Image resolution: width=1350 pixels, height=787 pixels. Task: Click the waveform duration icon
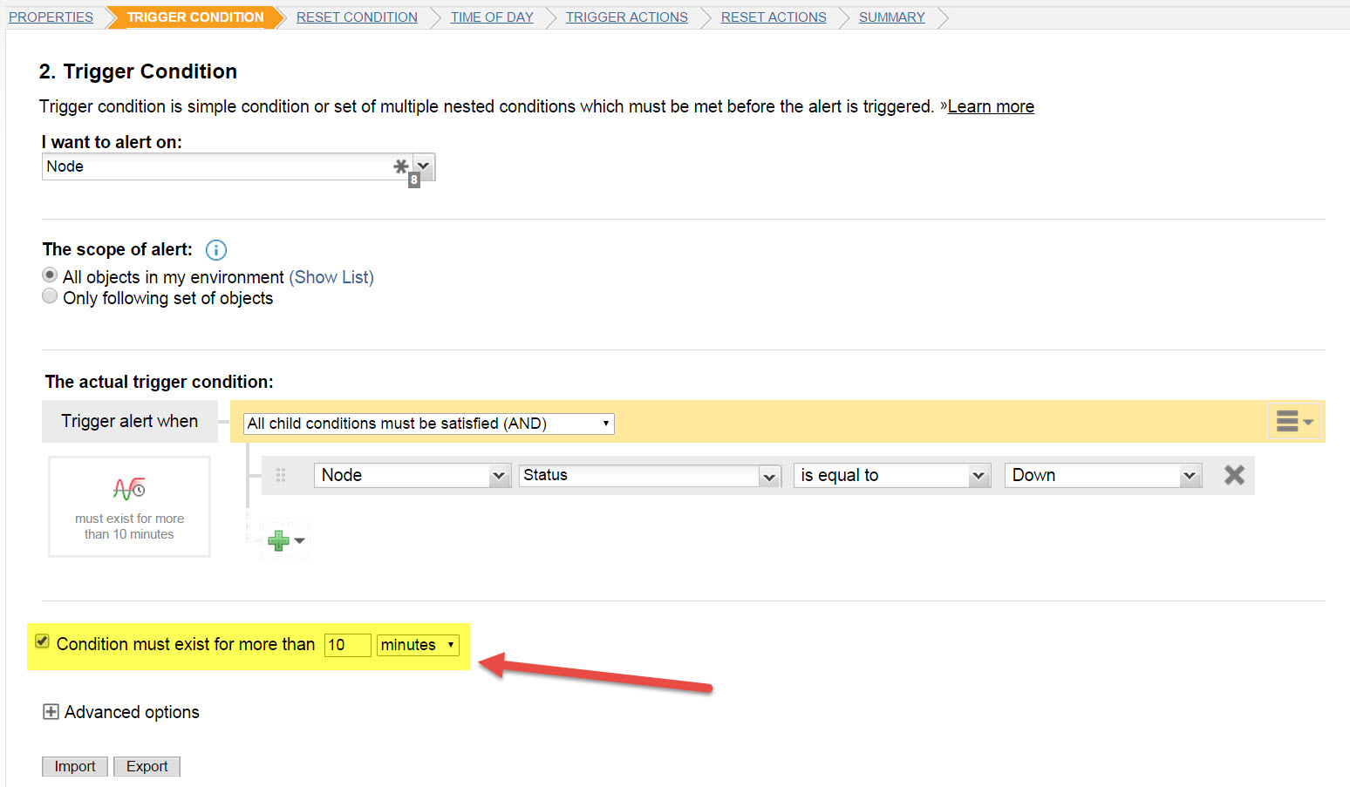pos(129,488)
